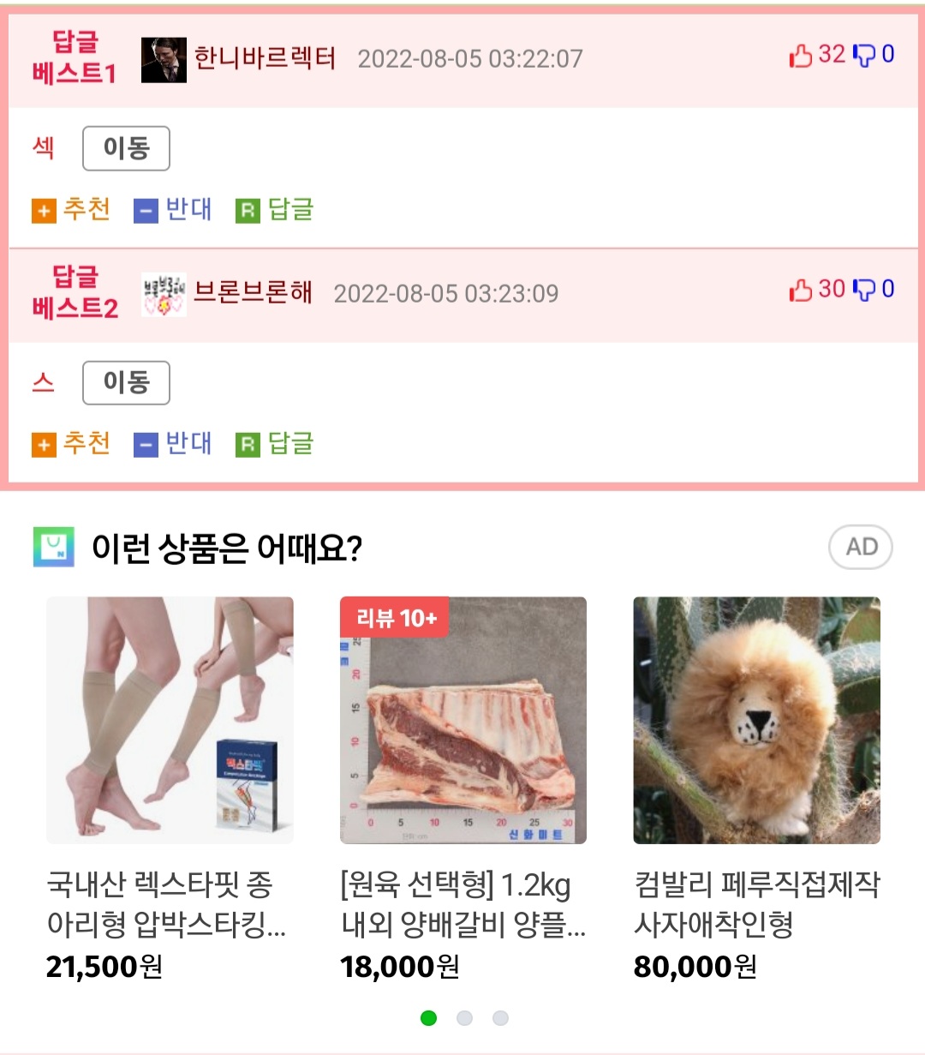Click thumbs-down icon on 브론브론해's comment
Screen dimensions: 925x1055
[x=865, y=291]
